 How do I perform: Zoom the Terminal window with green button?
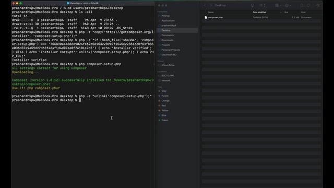click(x=21, y=4)
